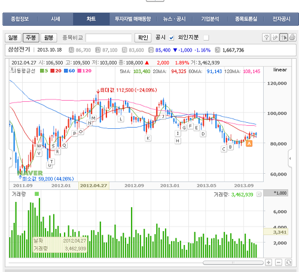Open disclosure marker F on chart
The height and width of the screenshot is (272, 299).
pyautogui.click(x=190, y=126)
